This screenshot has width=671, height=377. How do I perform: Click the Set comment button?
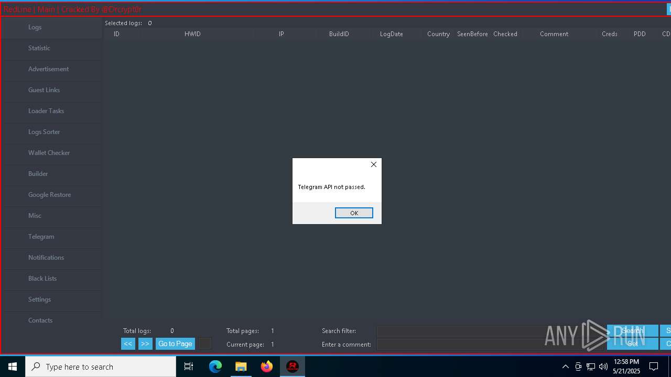coord(633,344)
